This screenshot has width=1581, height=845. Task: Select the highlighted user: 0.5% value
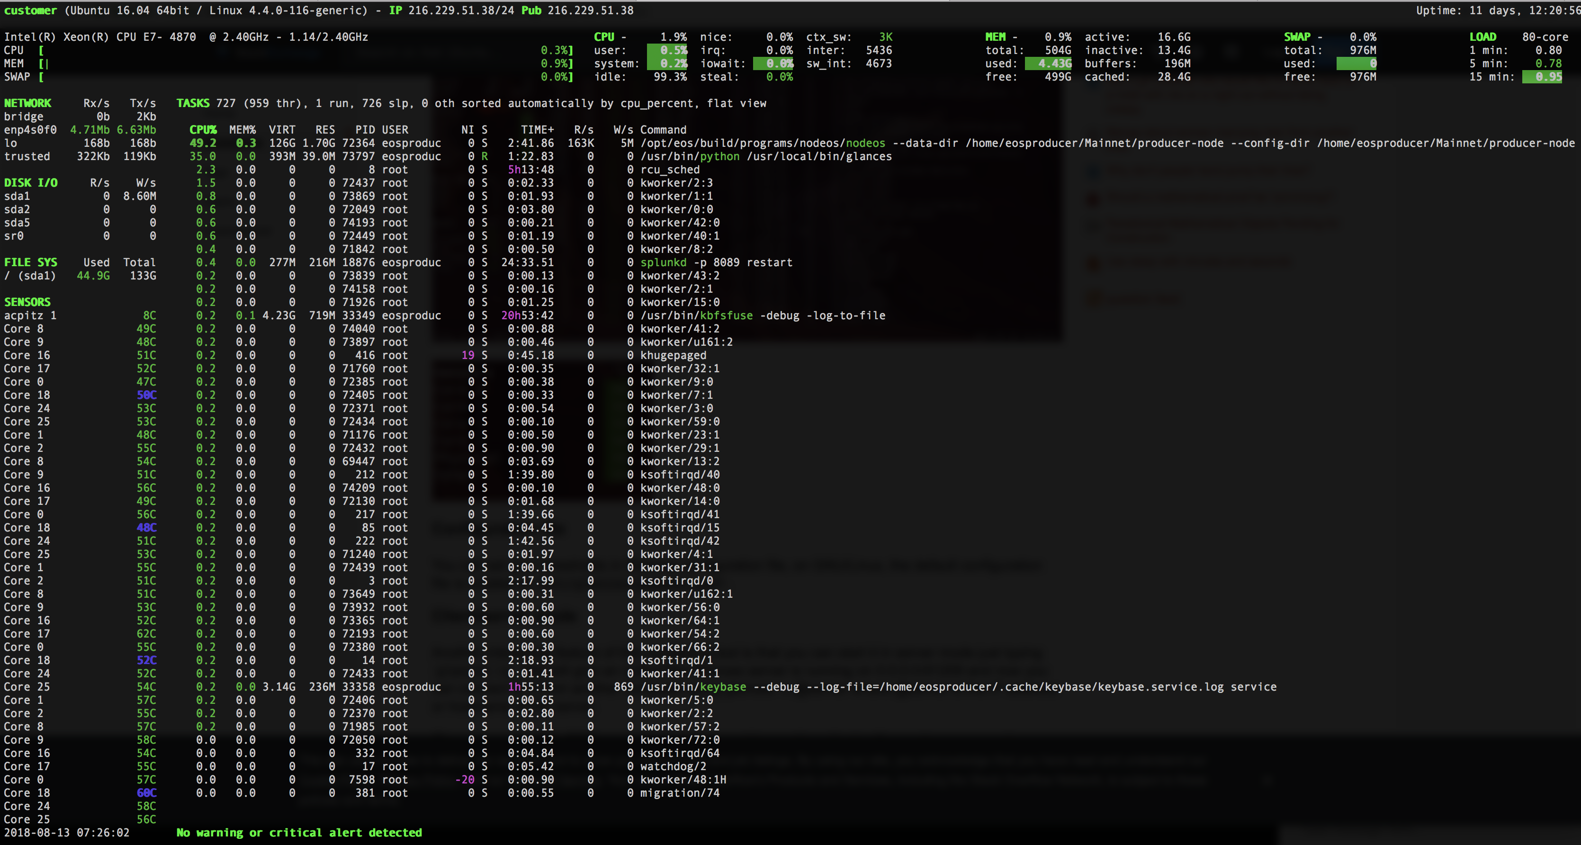pyautogui.click(x=667, y=50)
